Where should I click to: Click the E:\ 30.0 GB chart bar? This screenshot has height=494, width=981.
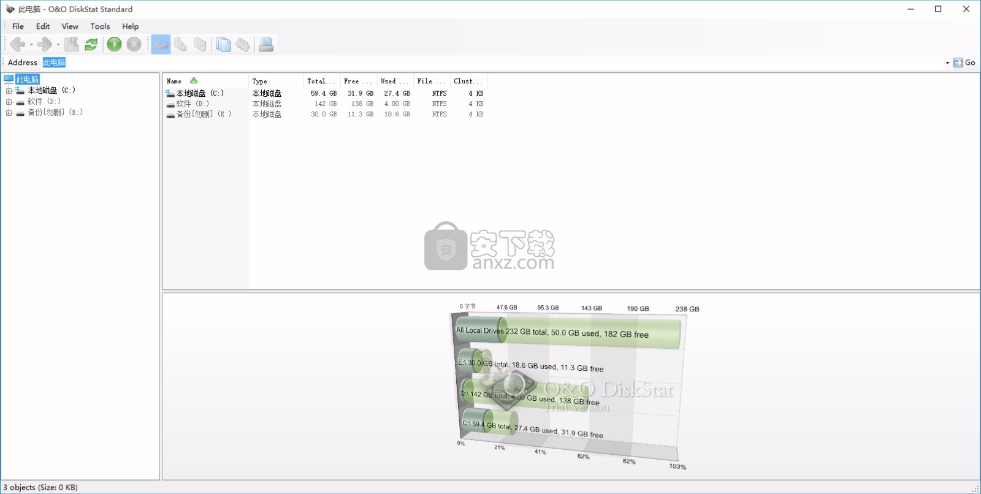(475, 362)
